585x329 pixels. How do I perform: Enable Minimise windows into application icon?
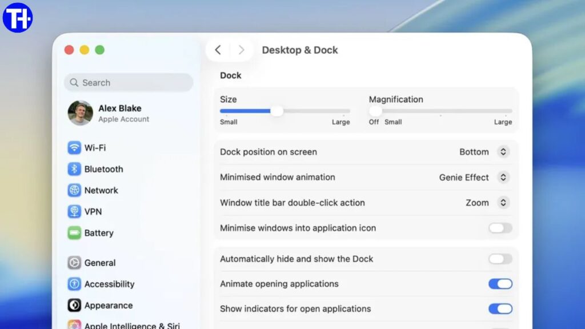[499, 228]
